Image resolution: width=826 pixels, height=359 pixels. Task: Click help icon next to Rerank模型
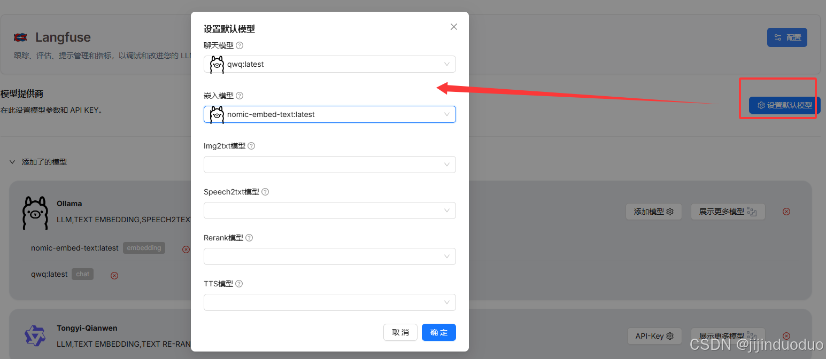[x=249, y=238]
